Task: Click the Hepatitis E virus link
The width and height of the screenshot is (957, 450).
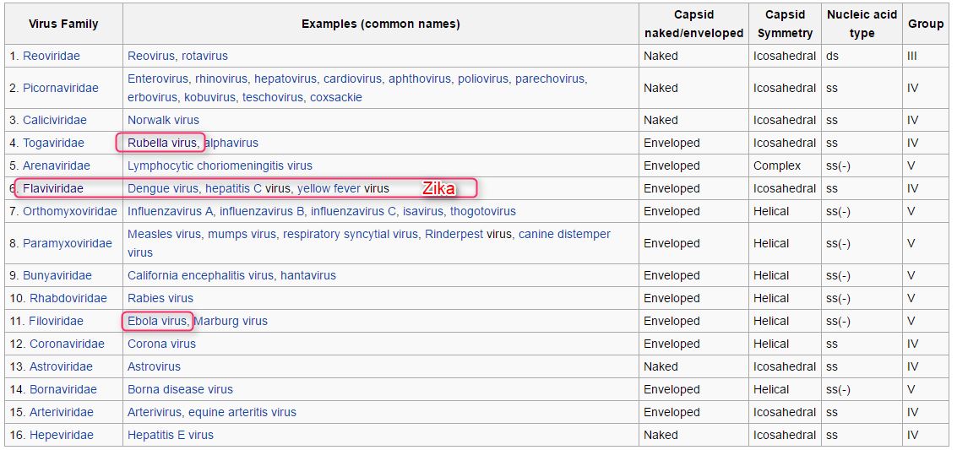Action: click(171, 435)
